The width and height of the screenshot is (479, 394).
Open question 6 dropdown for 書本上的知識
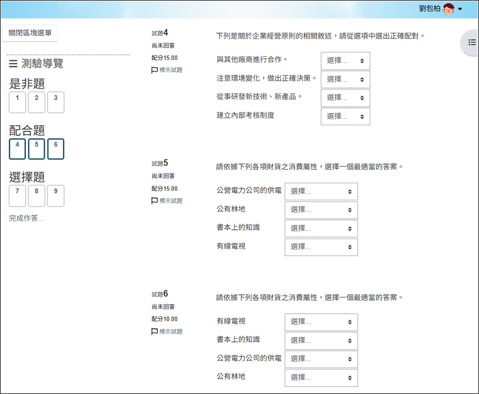click(321, 340)
